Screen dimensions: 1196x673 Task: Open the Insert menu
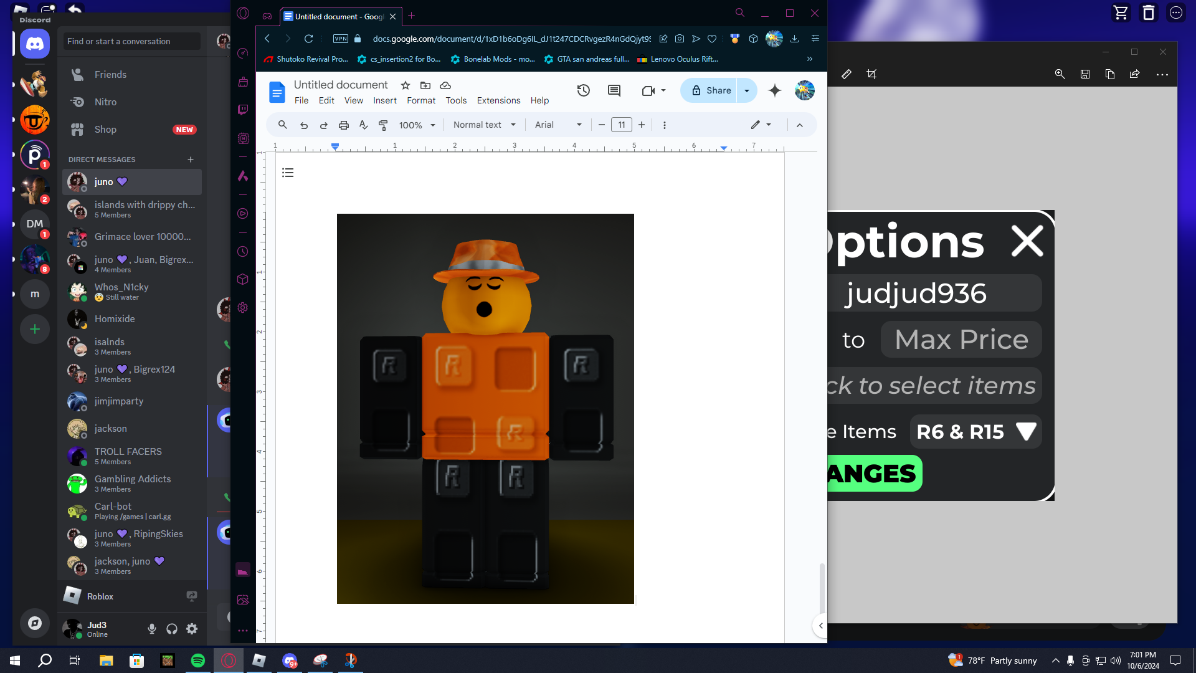click(384, 100)
